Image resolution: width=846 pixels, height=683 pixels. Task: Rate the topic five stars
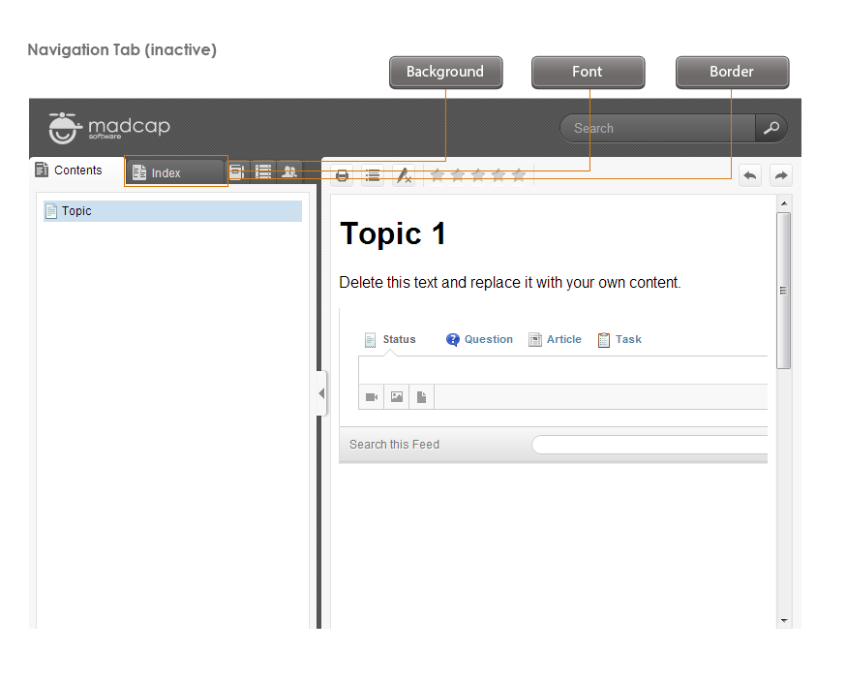[519, 175]
